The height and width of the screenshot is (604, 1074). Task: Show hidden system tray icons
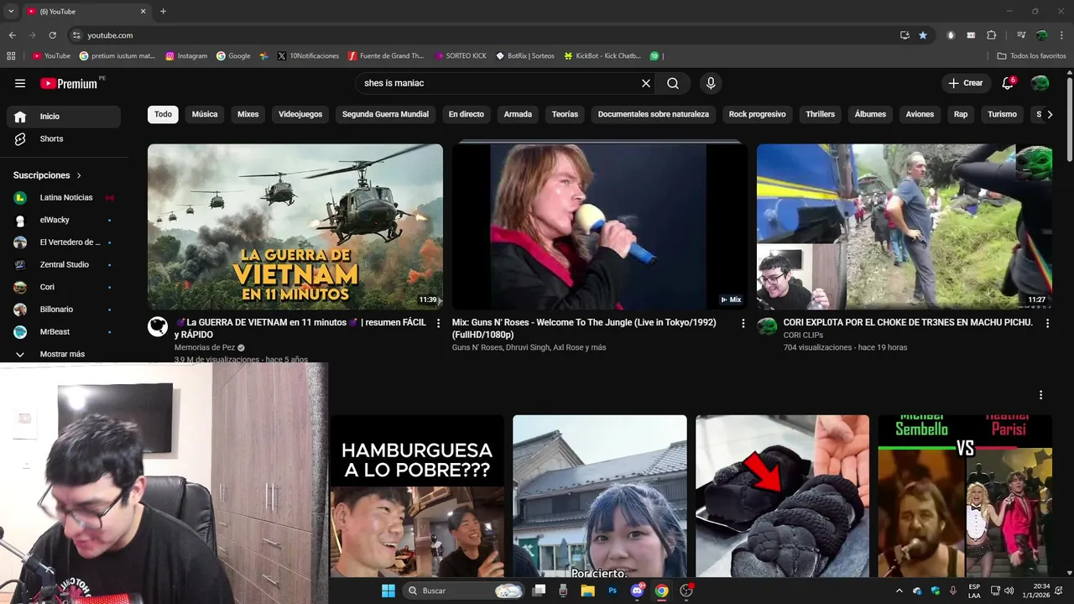pos(899,591)
